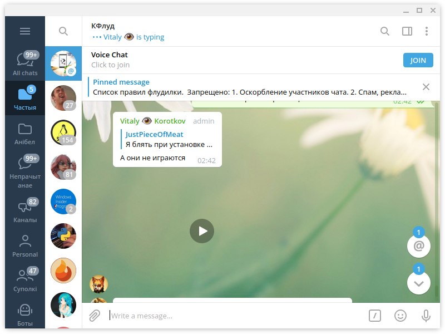Hide the pinned message bar
Viewport: 445px width, 334px height.
(x=426, y=87)
